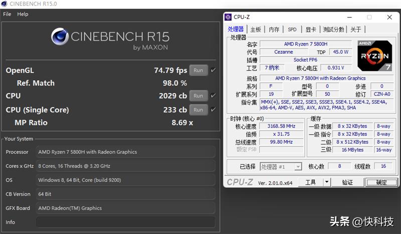Click the 0.931 V core voltage value

[x=336, y=67]
